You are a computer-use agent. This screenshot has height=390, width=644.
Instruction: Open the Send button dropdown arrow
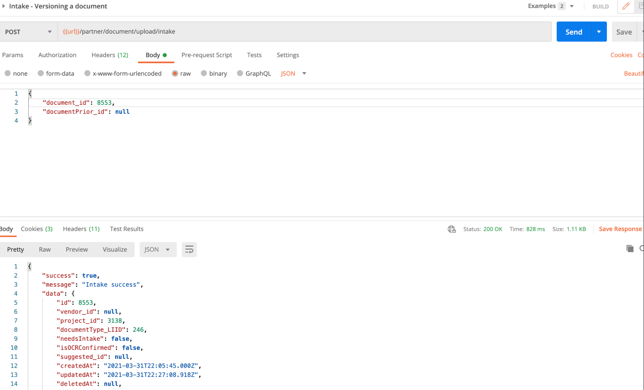(599, 32)
